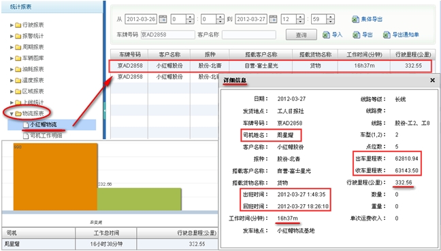Screen dimensions: 441x251
Task: Open the 司机工作明细 report document
Action: (x=46, y=136)
